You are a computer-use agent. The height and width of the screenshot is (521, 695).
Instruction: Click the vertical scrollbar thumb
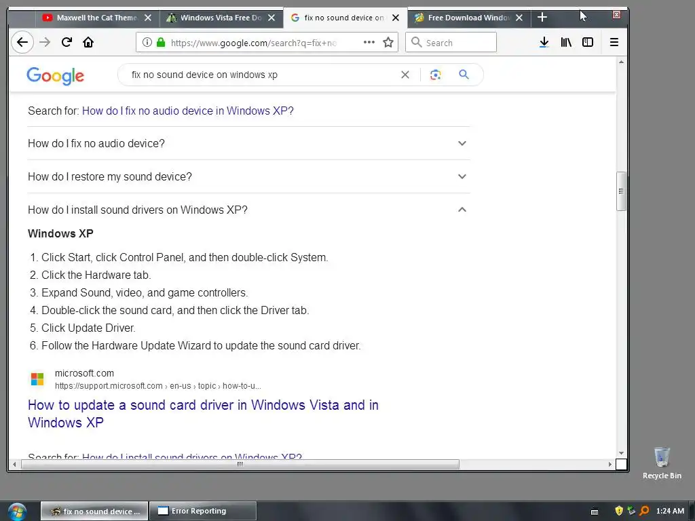621,191
